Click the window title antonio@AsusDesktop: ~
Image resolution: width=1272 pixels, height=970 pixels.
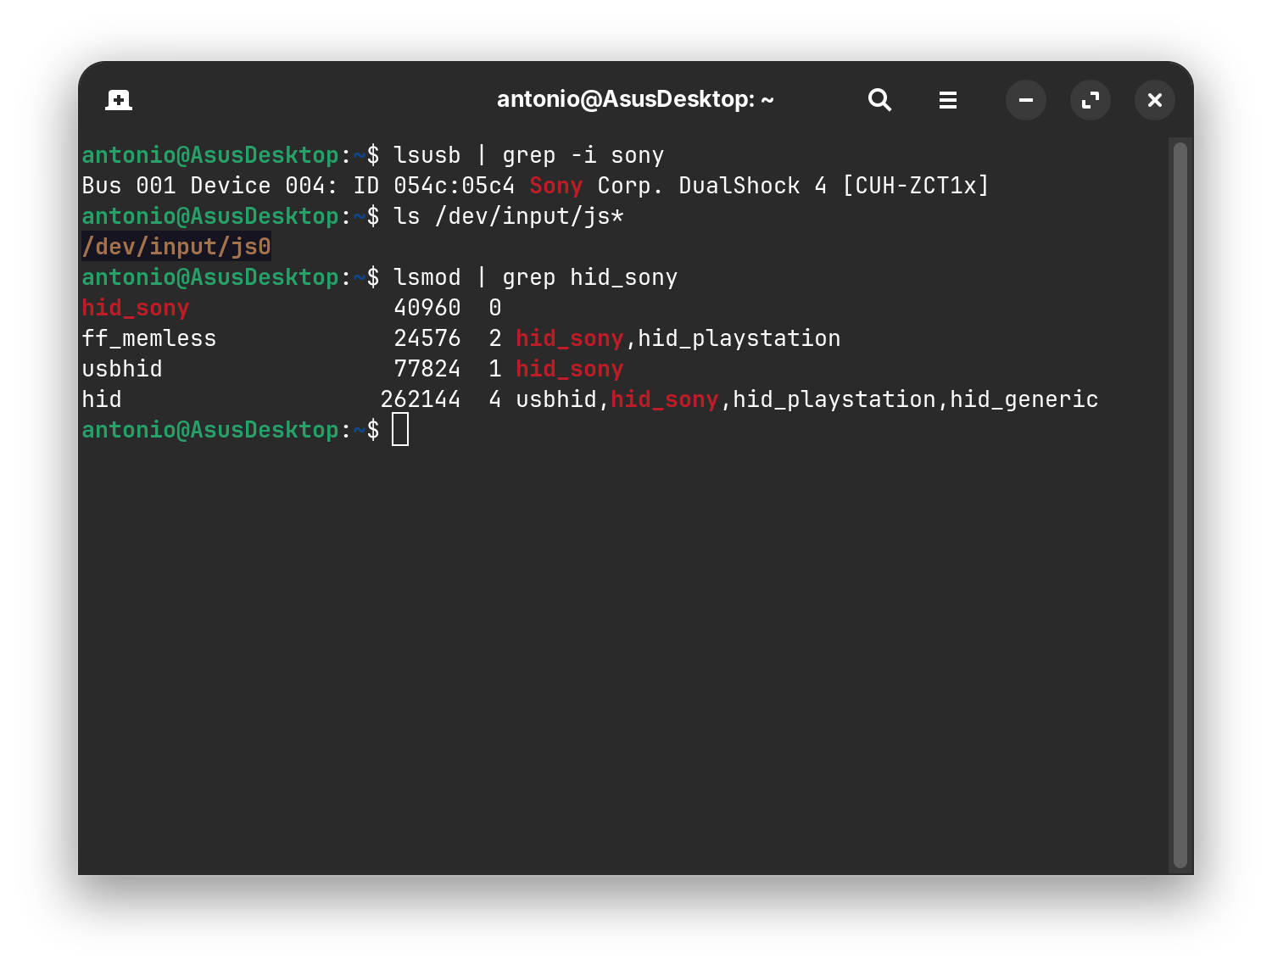pos(635,100)
